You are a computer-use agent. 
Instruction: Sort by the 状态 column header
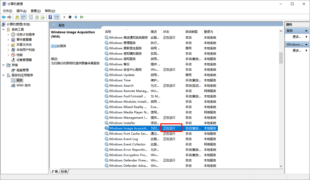pyautogui.click(x=173, y=32)
